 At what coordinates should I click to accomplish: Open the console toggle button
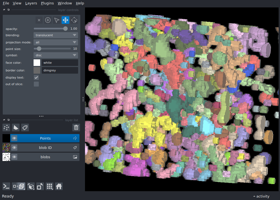click(x=6, y=187)
